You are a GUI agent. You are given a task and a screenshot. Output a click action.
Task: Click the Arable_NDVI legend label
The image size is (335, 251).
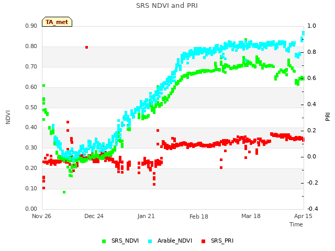175,241
